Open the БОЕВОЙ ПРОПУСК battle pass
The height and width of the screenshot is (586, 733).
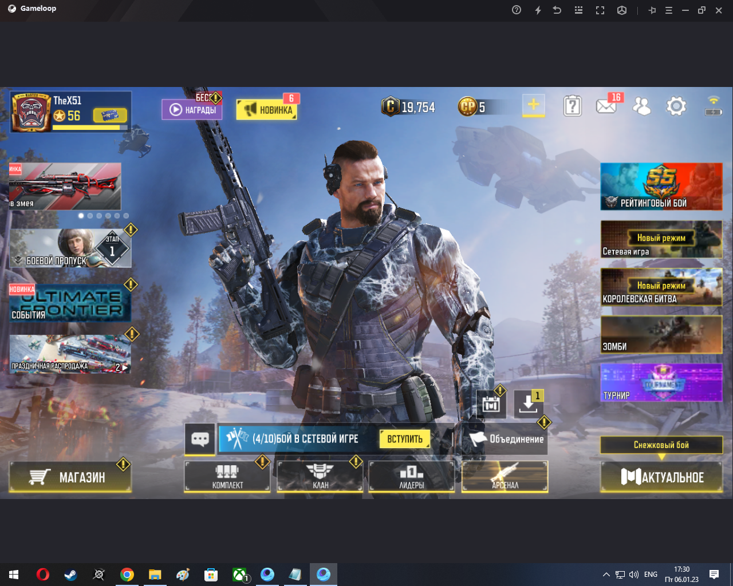[70, 248]
